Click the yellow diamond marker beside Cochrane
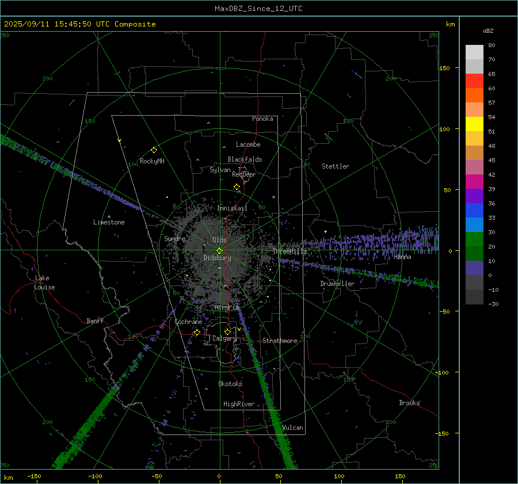The height and width of the screenshot is (484, 518). coord(197,333)
